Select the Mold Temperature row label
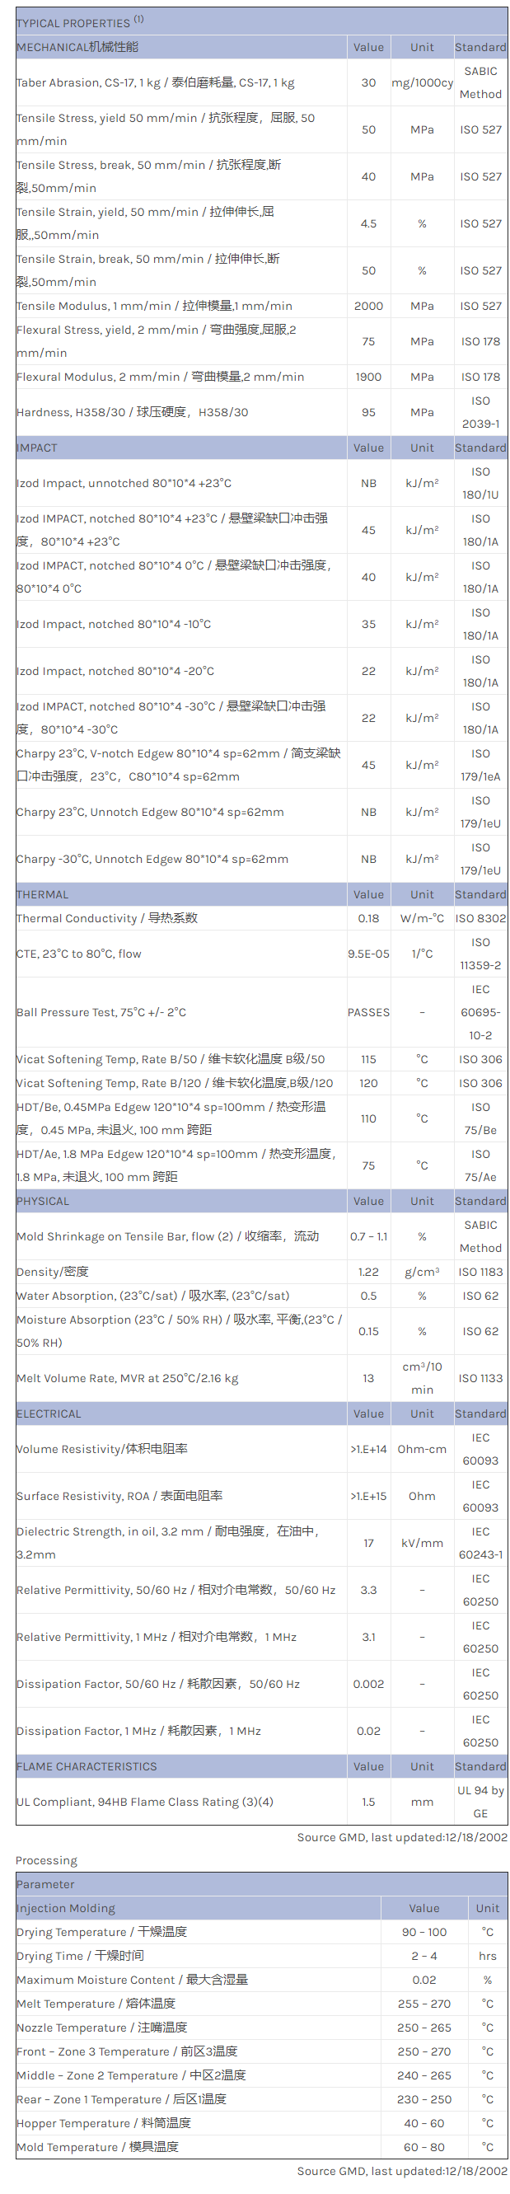The image size is (510, 2194). tap(98, 2146)
